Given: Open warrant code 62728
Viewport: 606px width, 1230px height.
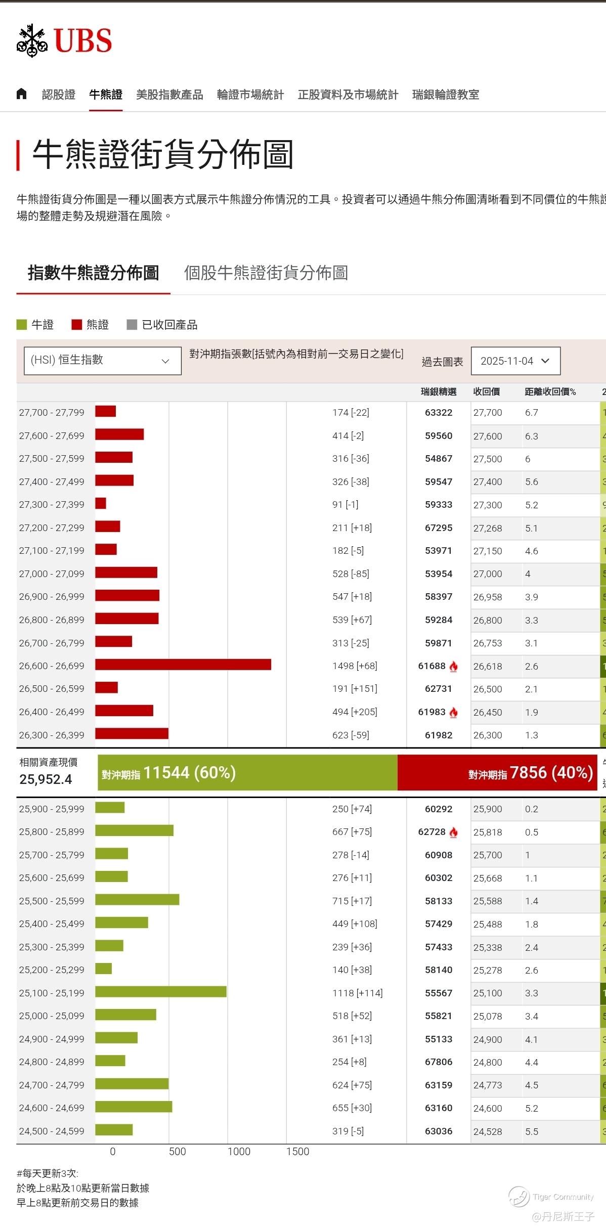Looking at the screenshot, I should coord(432,832).
